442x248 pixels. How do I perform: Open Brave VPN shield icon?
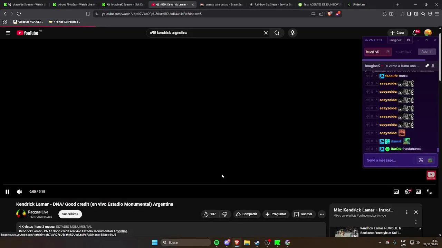pyautogui.click(x=430, y=14)
